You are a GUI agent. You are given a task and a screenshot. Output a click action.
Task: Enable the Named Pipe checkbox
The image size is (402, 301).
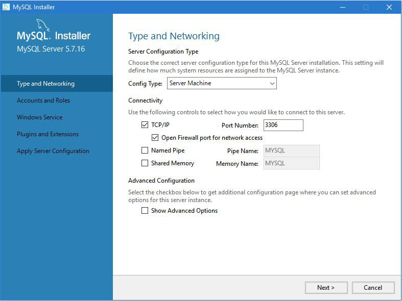[x=145, y=150]
